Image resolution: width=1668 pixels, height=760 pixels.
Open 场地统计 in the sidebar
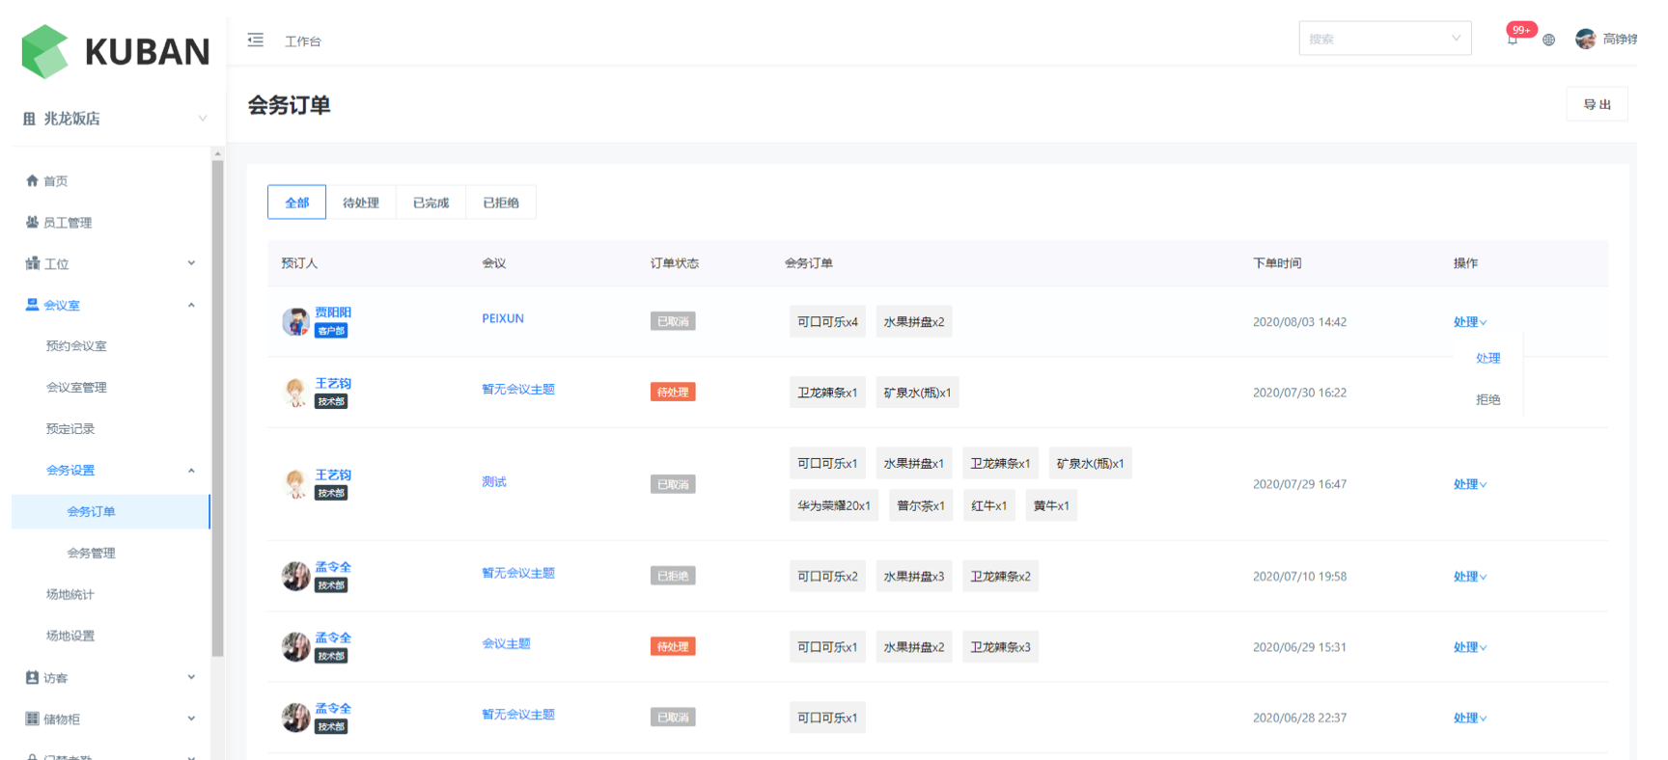[x=70, y=594]
